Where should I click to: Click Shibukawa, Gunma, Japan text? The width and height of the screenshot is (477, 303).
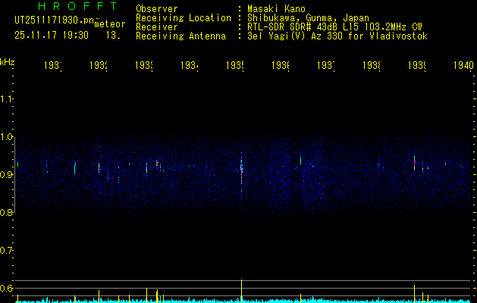pos(308,18)
